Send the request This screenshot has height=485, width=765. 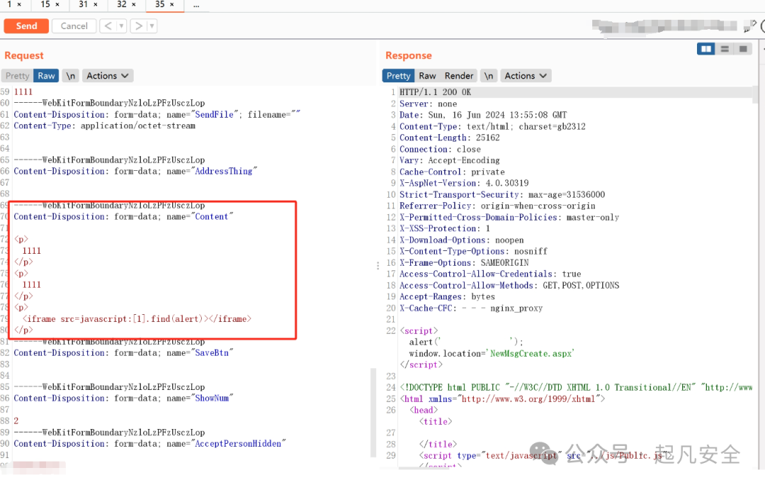(x=26, y=26)
